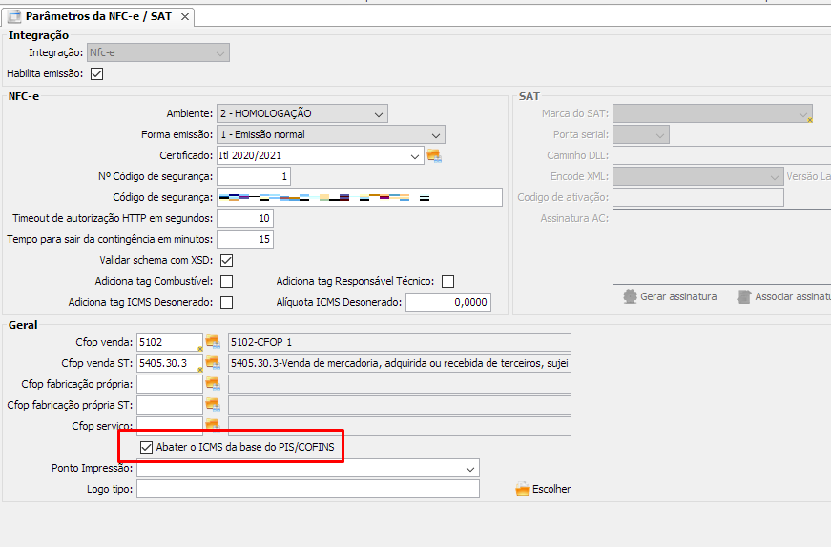Click lookup icon beside Cfop venda ST
This screenshot has height=547, width=831.
pyautogui.click(x=213, y=363)
